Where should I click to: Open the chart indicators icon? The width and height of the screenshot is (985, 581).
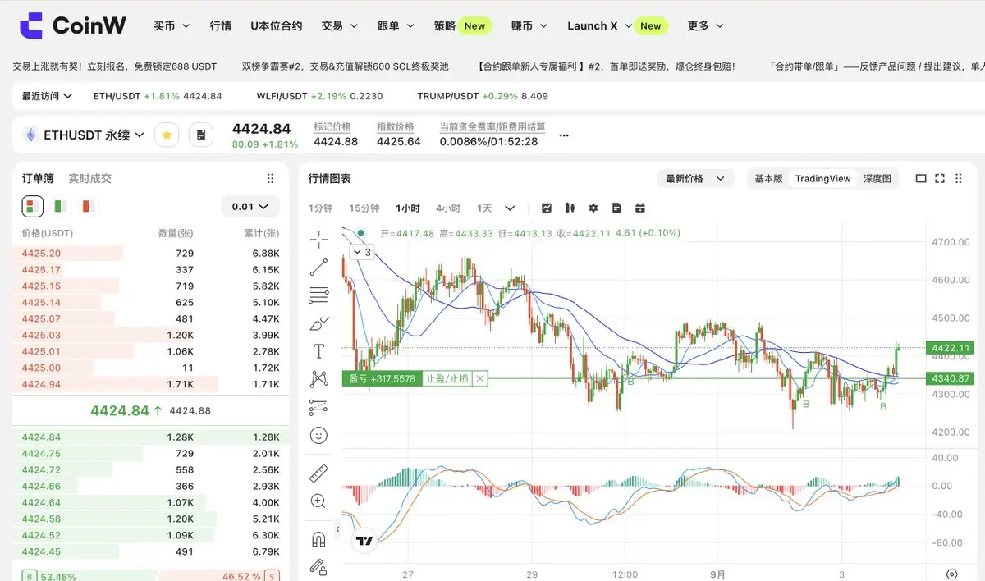[546, 208]
